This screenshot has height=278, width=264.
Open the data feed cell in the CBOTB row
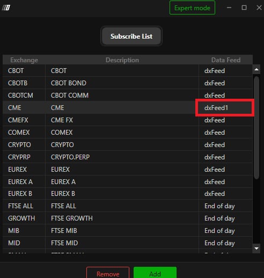pos(226,83)
